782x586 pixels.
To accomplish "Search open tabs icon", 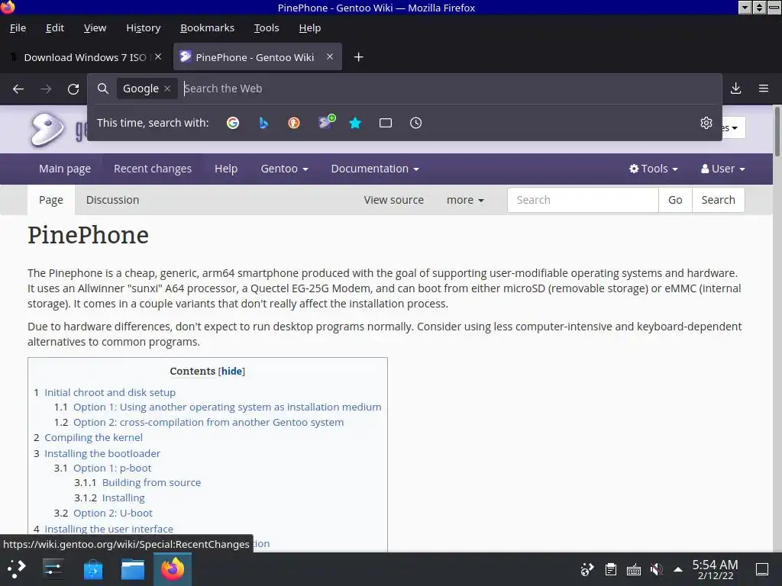I will [386, 123].
